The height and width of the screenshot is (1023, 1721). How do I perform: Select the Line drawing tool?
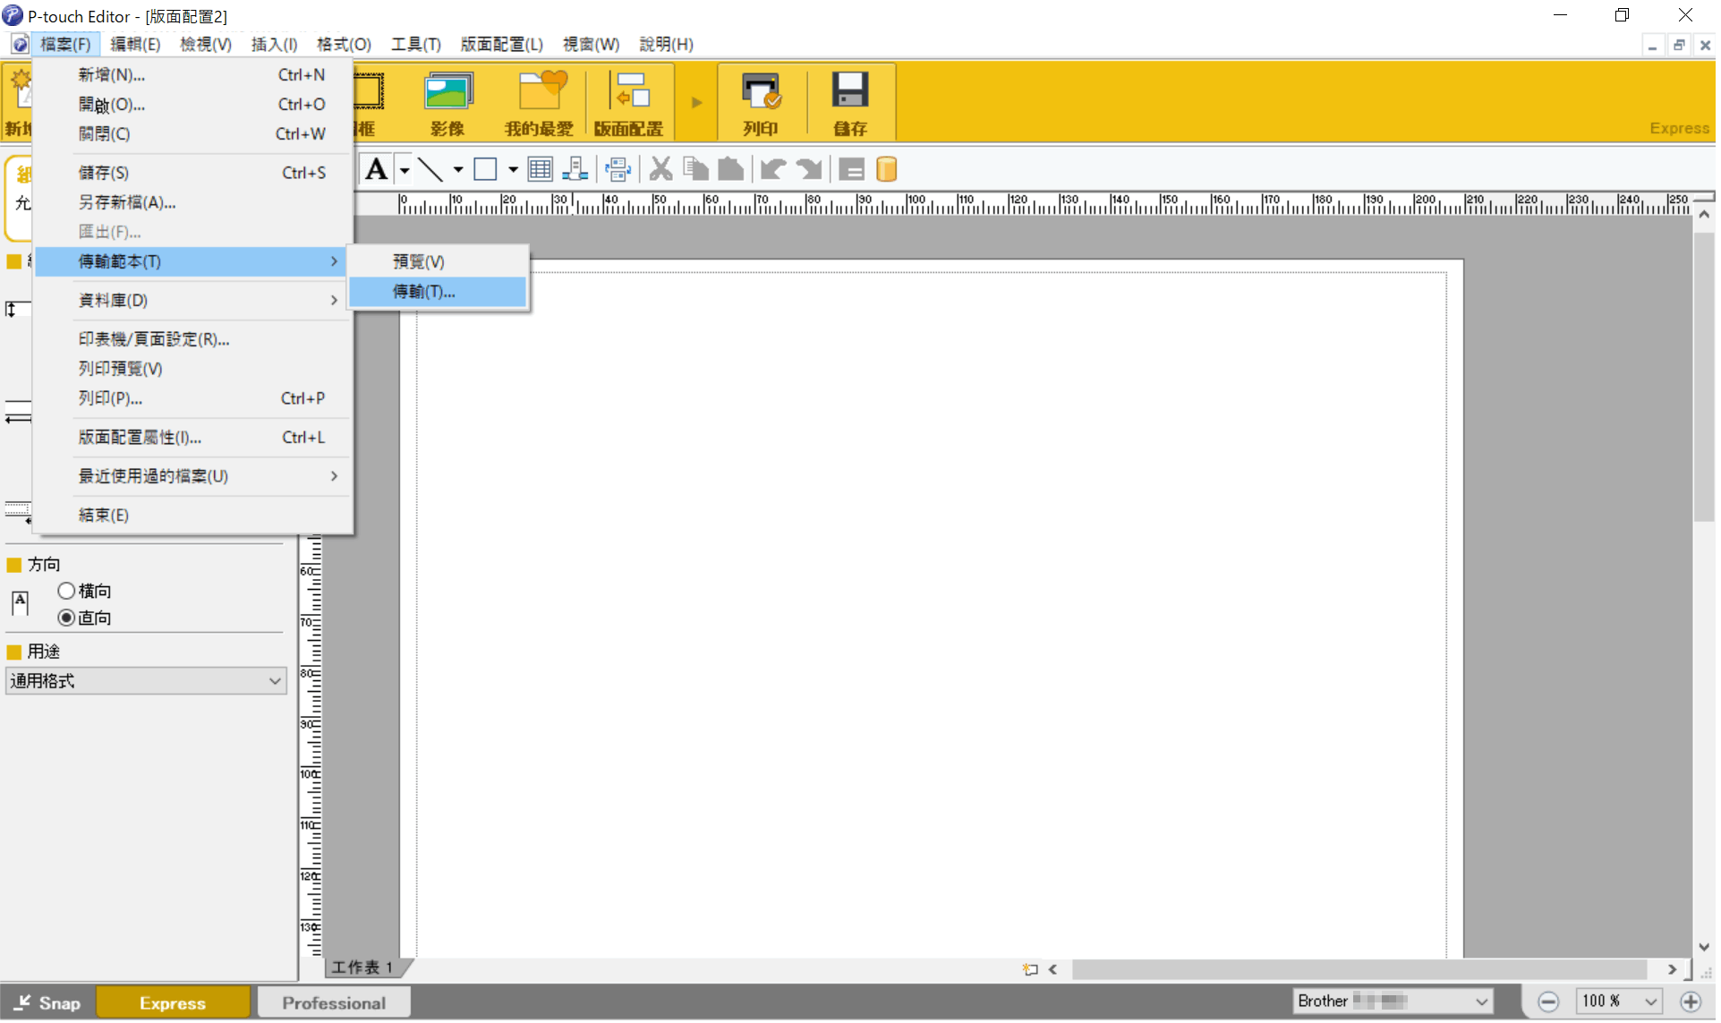(x=431, y=169)
